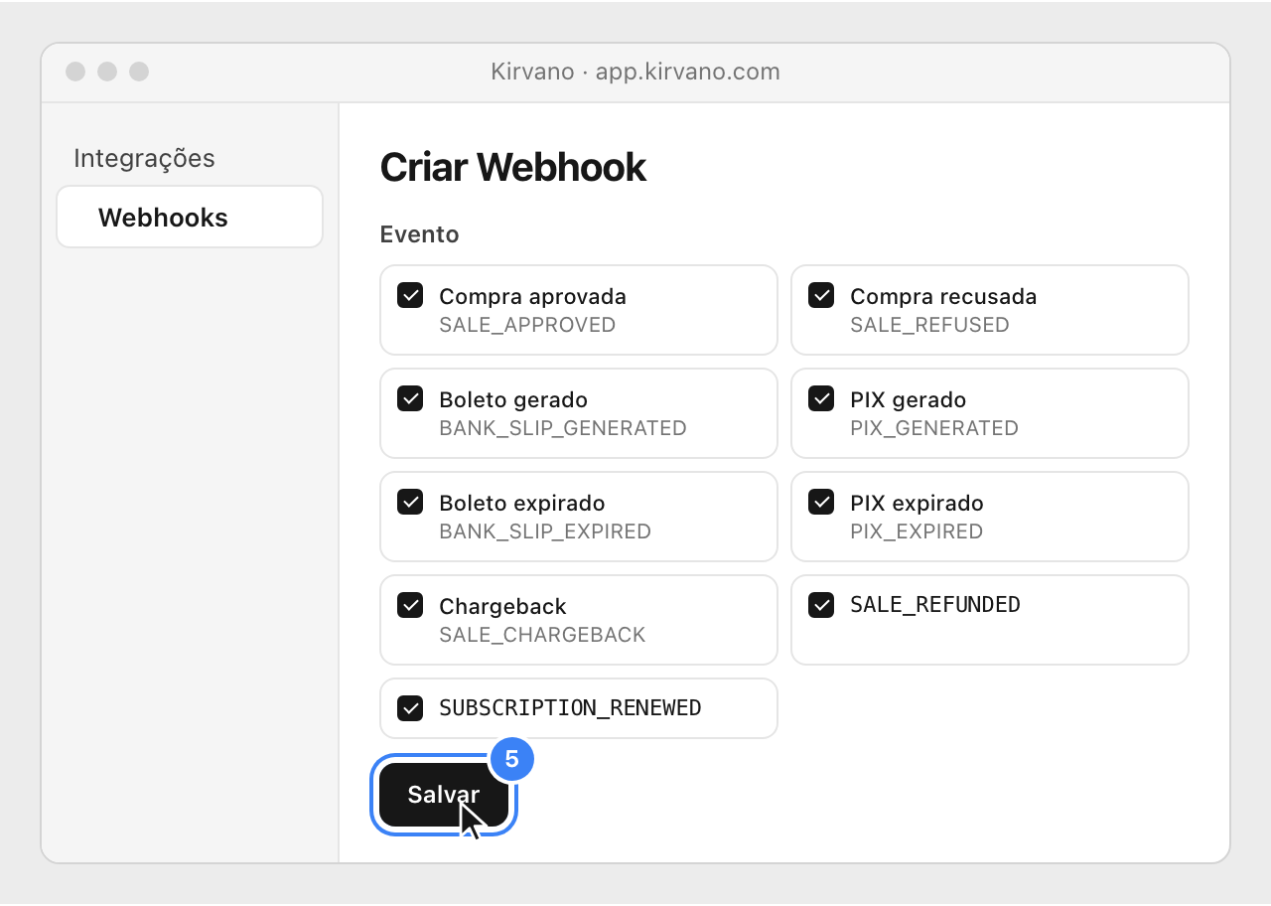1271x906 pixels.
Task: Click the PIX_GENERATED code text
Action: 934,428
